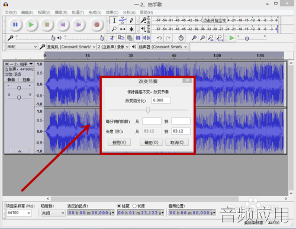Click the 预览(V) preview button
Image resolution: width=296 pixels, height=229 pixels.
(x=119, y=142)
